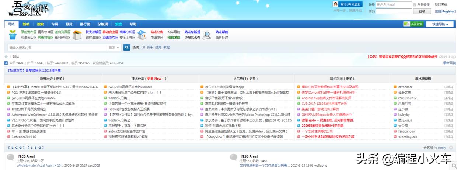Screen dimensions: 457x170
Task: Click the hot search keyword ctf
Action: pos(143,47)
